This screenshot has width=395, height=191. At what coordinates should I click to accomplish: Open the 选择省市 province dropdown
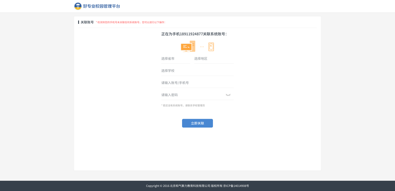click(176, 59)
